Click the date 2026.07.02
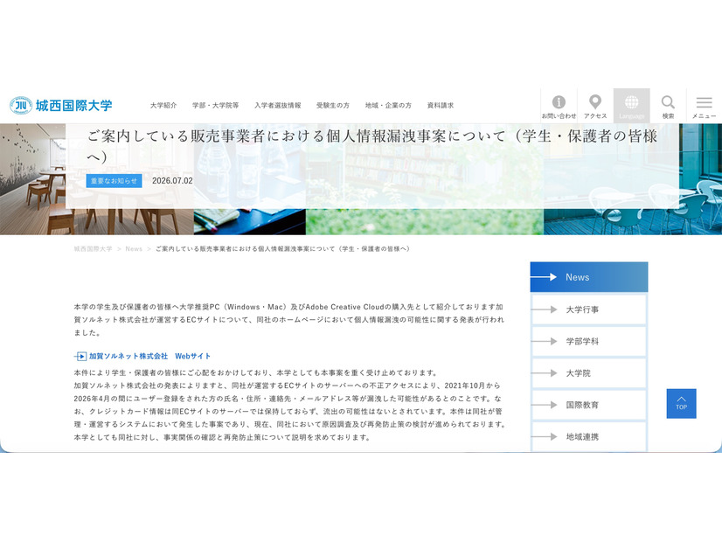The image size is (722, 542). pyautogui.click(x=172, y=181)
